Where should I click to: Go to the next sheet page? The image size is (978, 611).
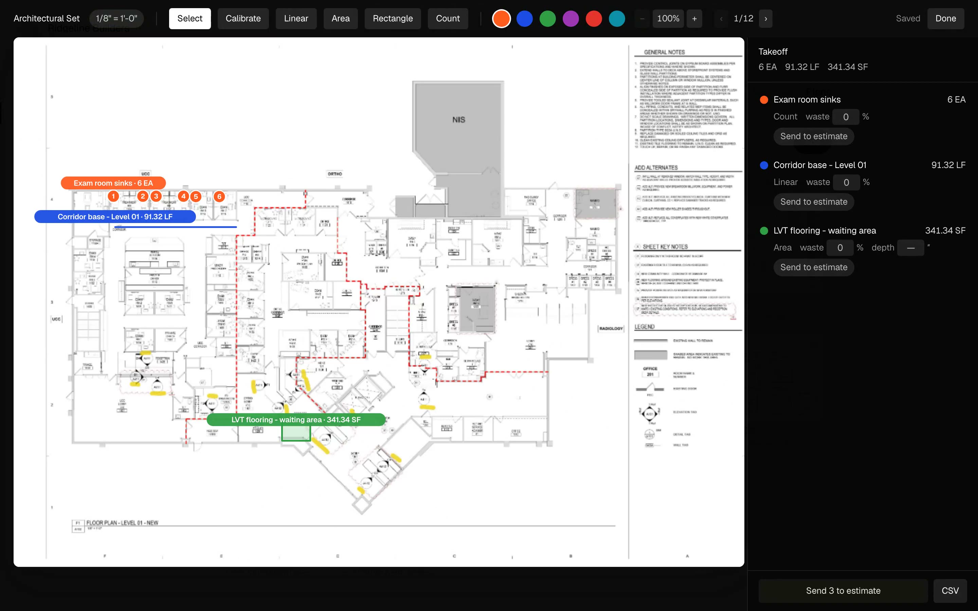[765, 19]
